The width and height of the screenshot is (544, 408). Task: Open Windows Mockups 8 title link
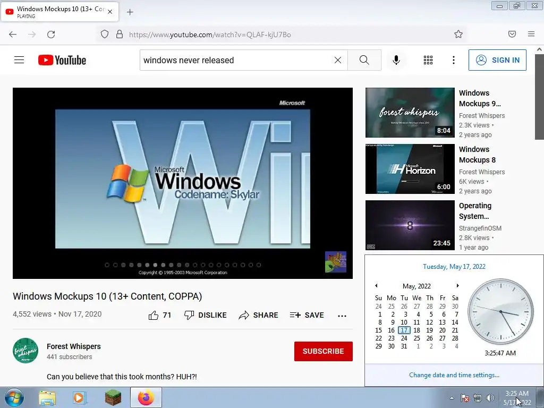coord(478,155)
